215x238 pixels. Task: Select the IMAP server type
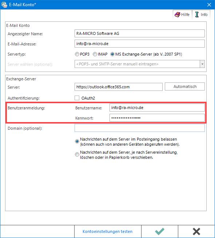point(95,54)
